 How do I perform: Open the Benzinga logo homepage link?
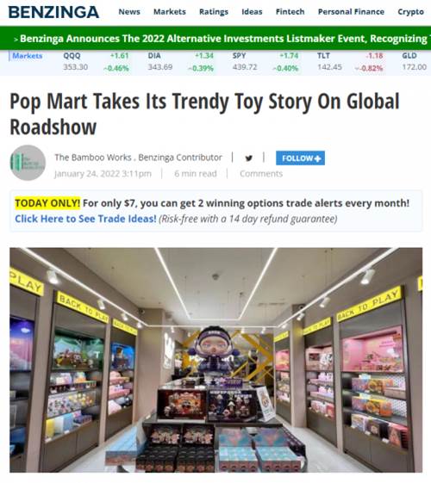[53, 12]
